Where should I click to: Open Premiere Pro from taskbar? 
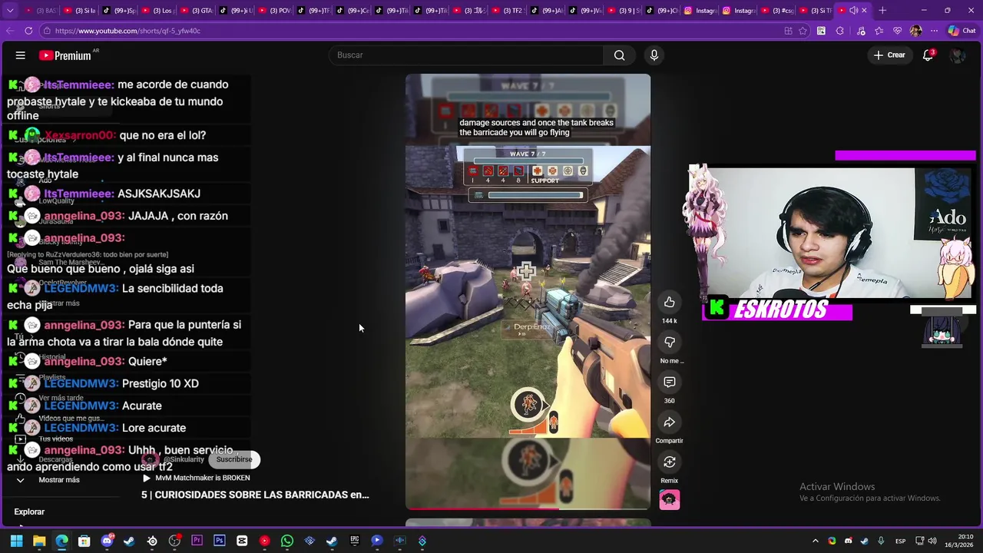tap(197, 541)
